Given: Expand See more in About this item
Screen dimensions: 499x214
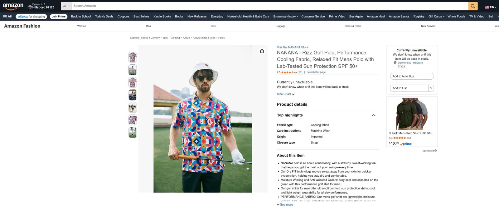Looking at the screenshot, I should point(285,205).
